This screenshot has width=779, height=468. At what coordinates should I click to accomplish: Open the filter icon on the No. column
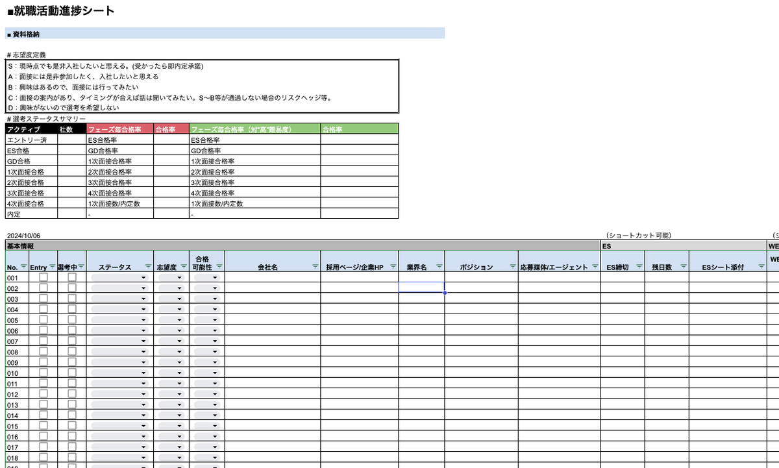coord(24,267)
